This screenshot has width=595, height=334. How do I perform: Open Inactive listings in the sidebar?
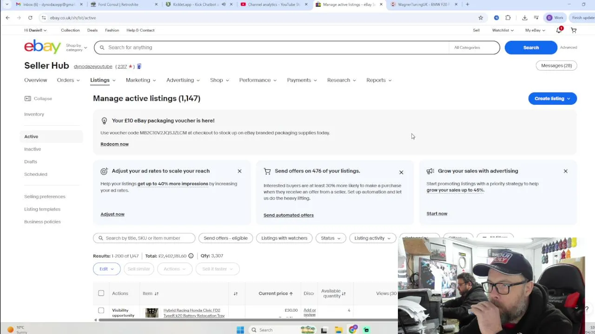point(33,149)
